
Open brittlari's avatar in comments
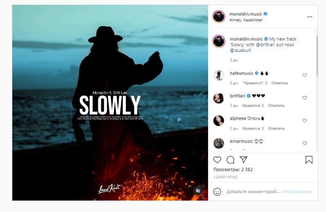[x=219, y=98]
